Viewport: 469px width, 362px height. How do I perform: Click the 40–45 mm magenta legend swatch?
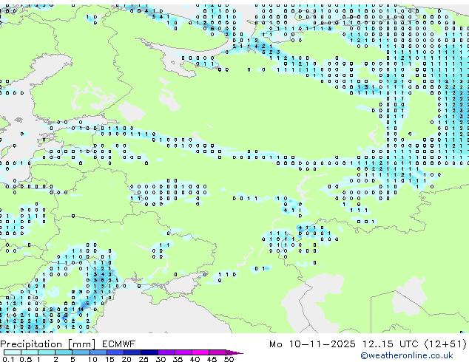coord(200,352)
